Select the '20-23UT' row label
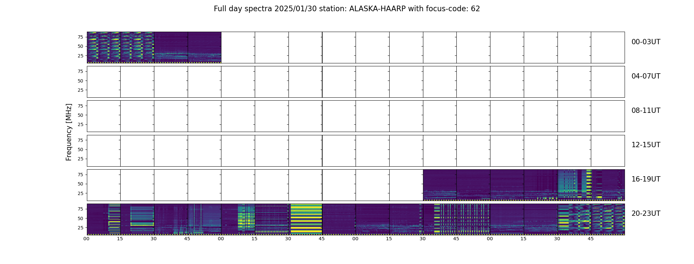 [x=646, y=214]
